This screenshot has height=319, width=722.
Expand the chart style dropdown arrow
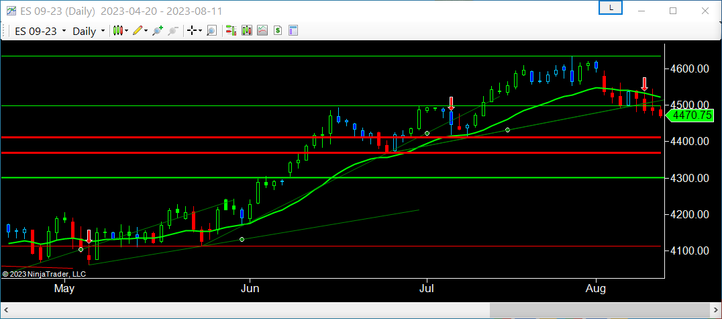click(127, 31)
